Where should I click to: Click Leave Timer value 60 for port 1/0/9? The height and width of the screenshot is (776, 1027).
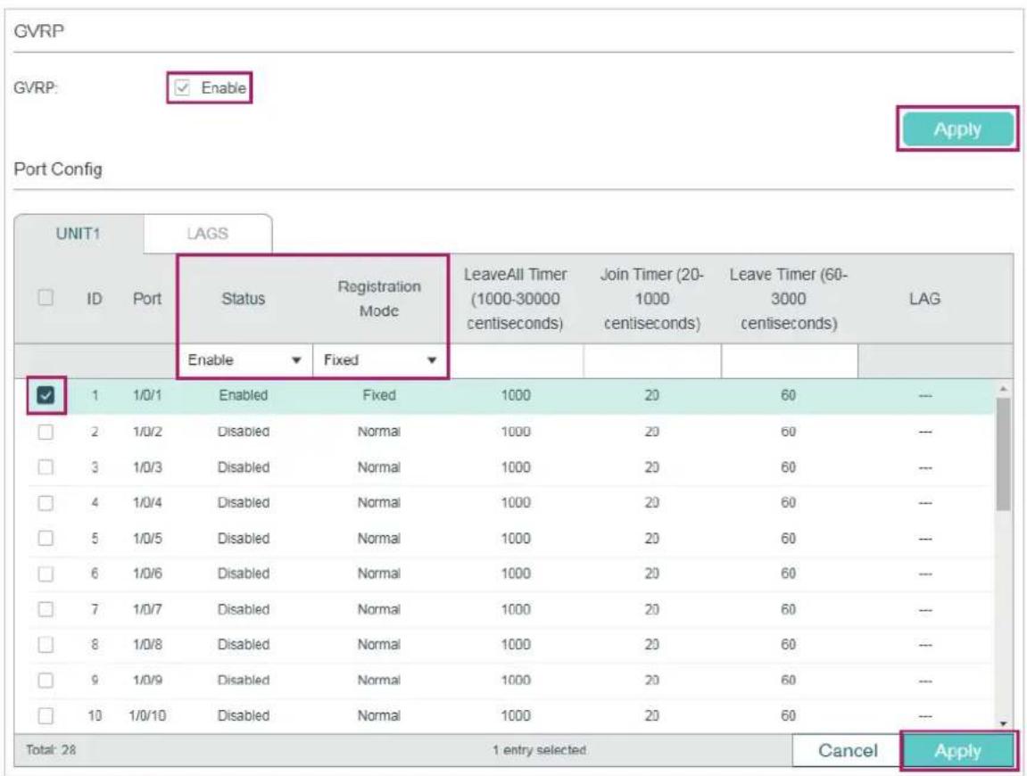788,681
